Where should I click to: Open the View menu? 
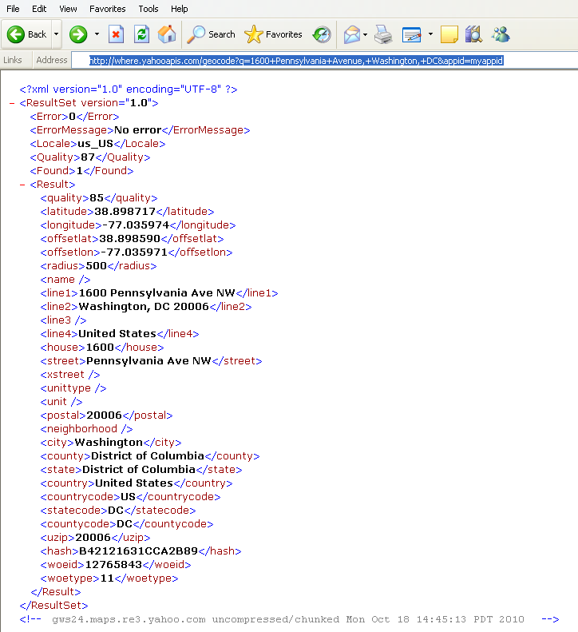(68, 9)
